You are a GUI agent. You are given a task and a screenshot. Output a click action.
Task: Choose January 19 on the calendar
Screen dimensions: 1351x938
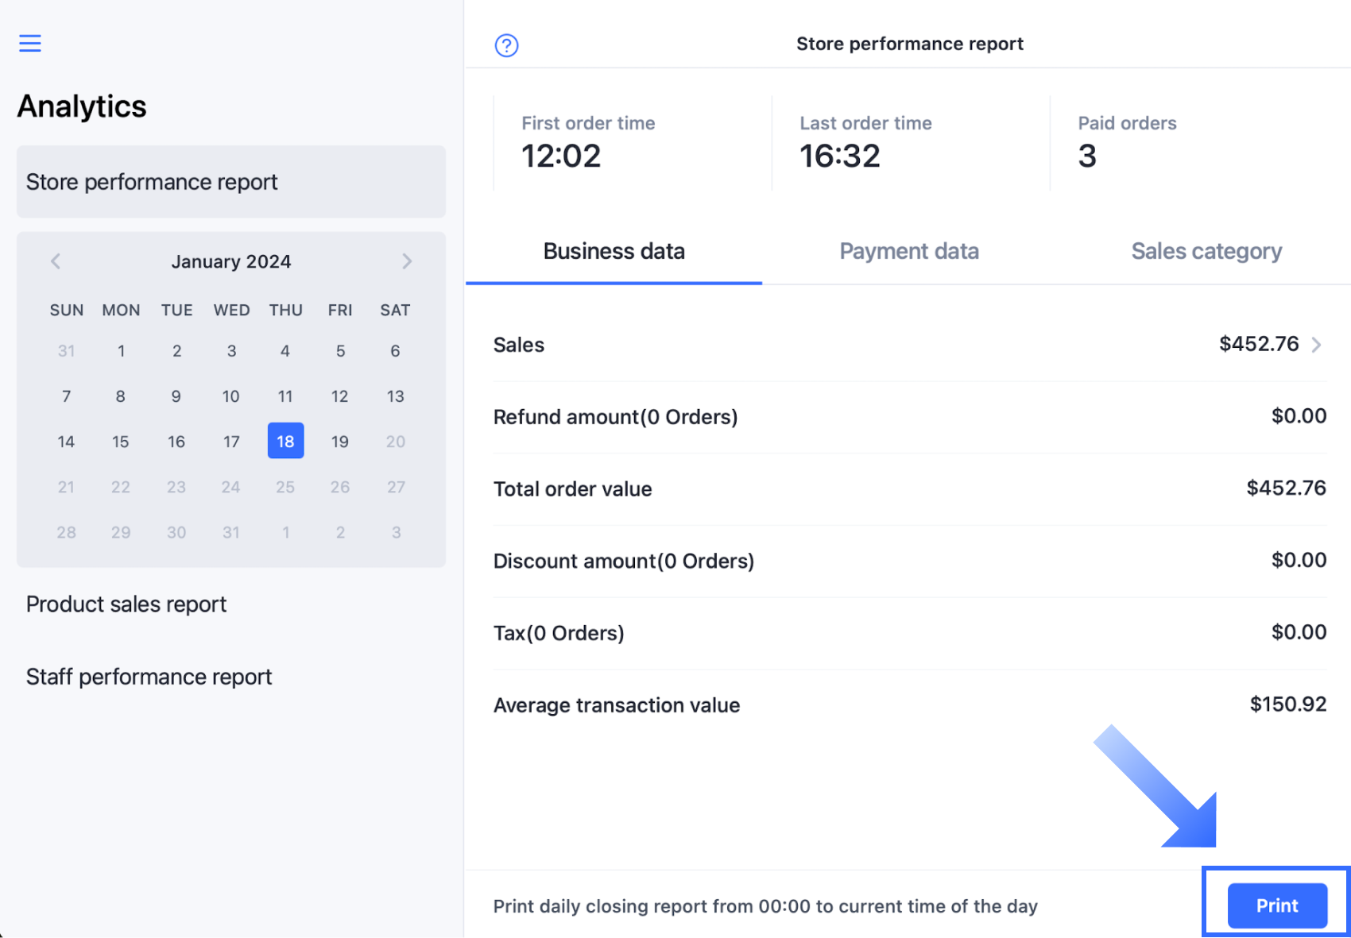pos(340,442)
